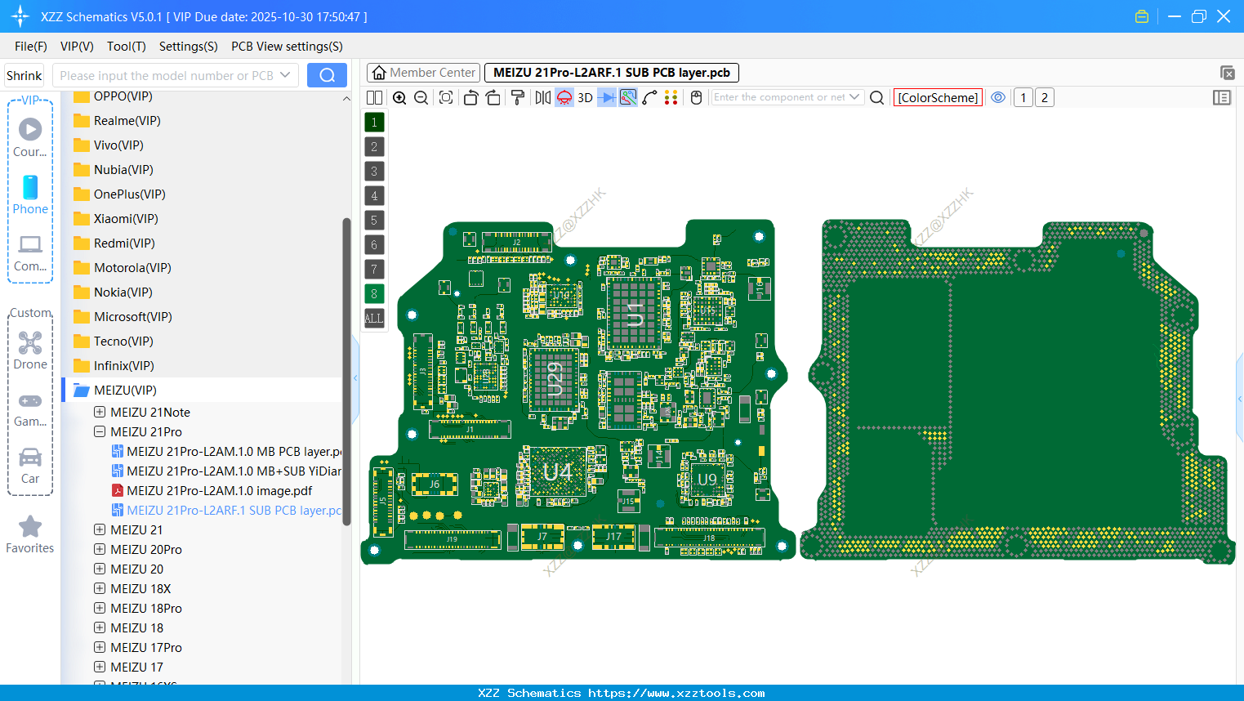Show ALL PCB layers
This screenshot has height=701, width=1244.
pyautogui.click(x=374, y=319)
